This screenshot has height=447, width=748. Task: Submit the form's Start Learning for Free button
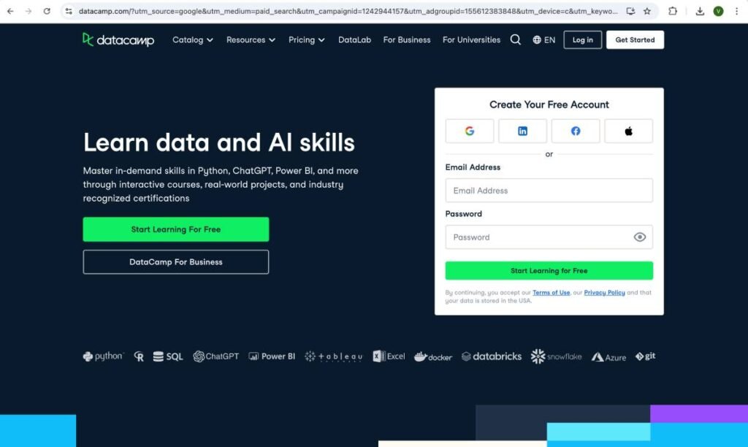click(x=549, y=270)
